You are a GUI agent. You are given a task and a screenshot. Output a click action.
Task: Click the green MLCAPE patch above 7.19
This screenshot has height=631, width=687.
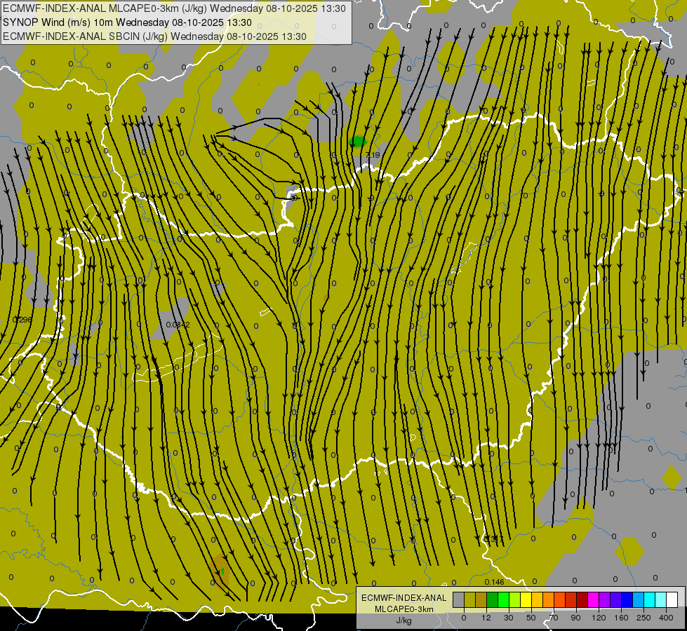tap(357, 142)
